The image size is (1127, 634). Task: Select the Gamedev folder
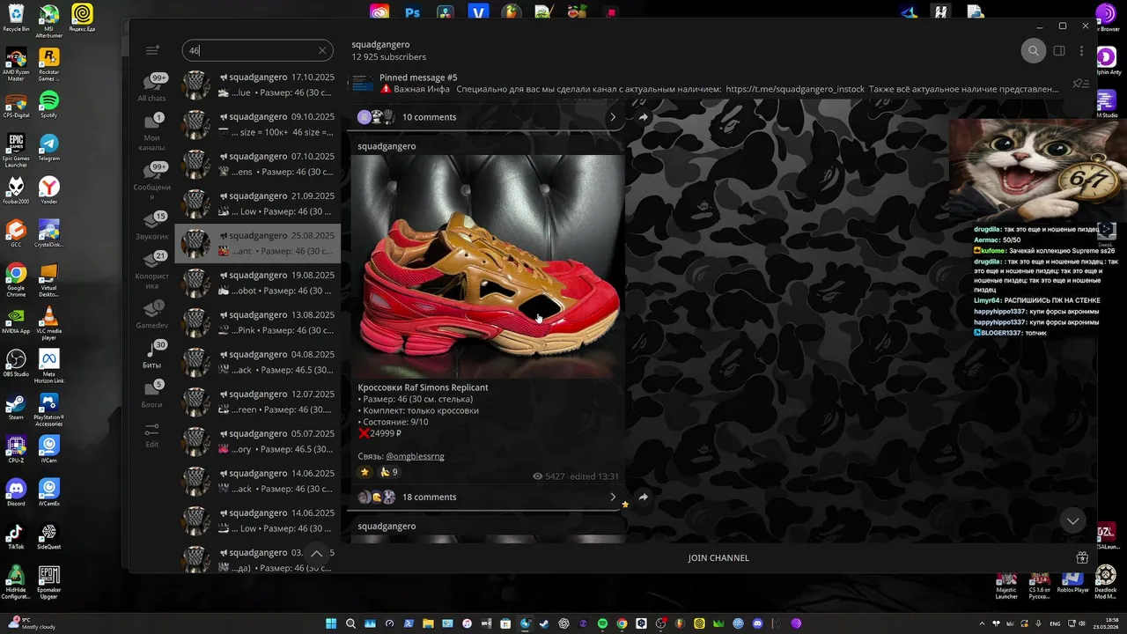pyautogui.click(x=151, y=314)
